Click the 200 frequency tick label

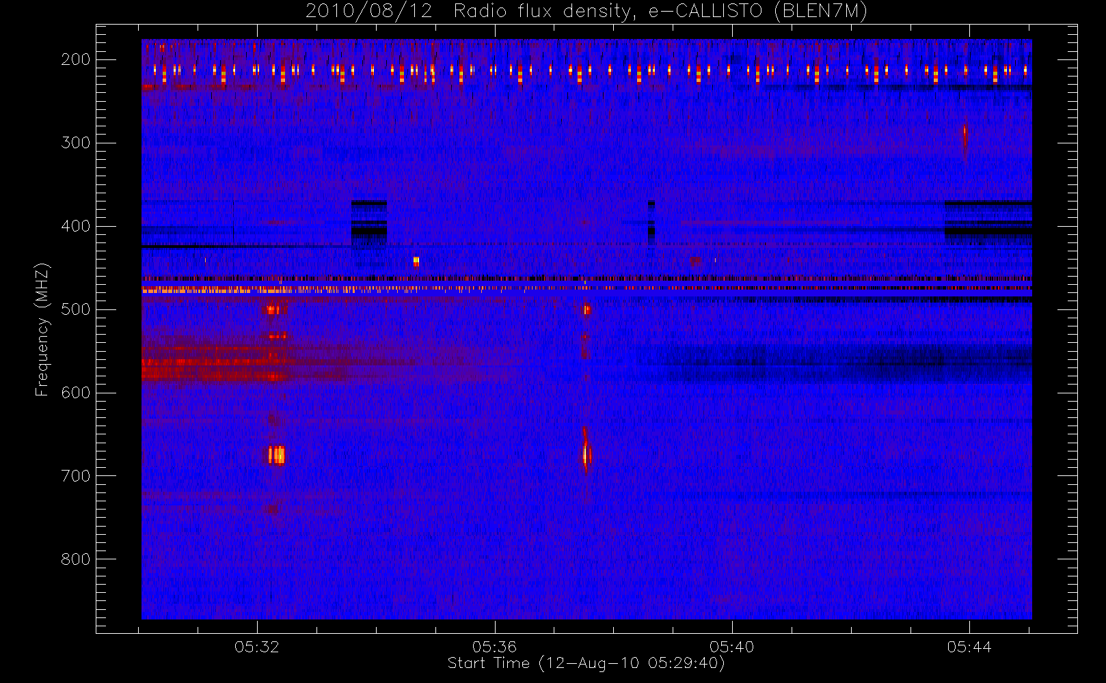(75, 59)
